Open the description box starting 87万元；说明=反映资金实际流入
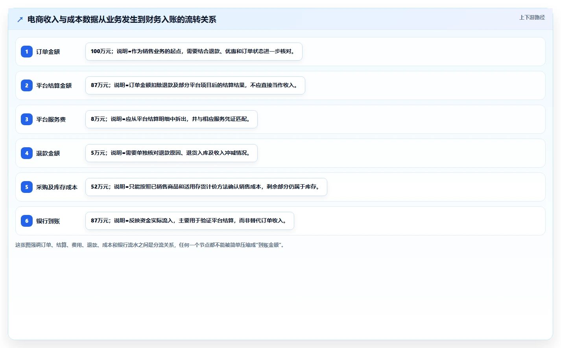This screenshot has width=561, height=348. click(x=190, y=221)
